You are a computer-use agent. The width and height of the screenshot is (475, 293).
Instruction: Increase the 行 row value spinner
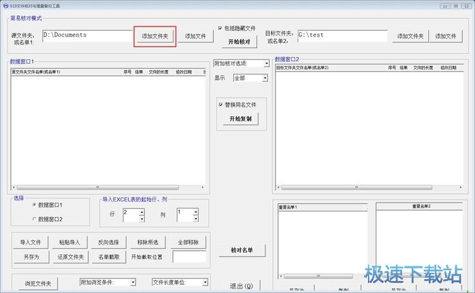[x=142, y=212]
